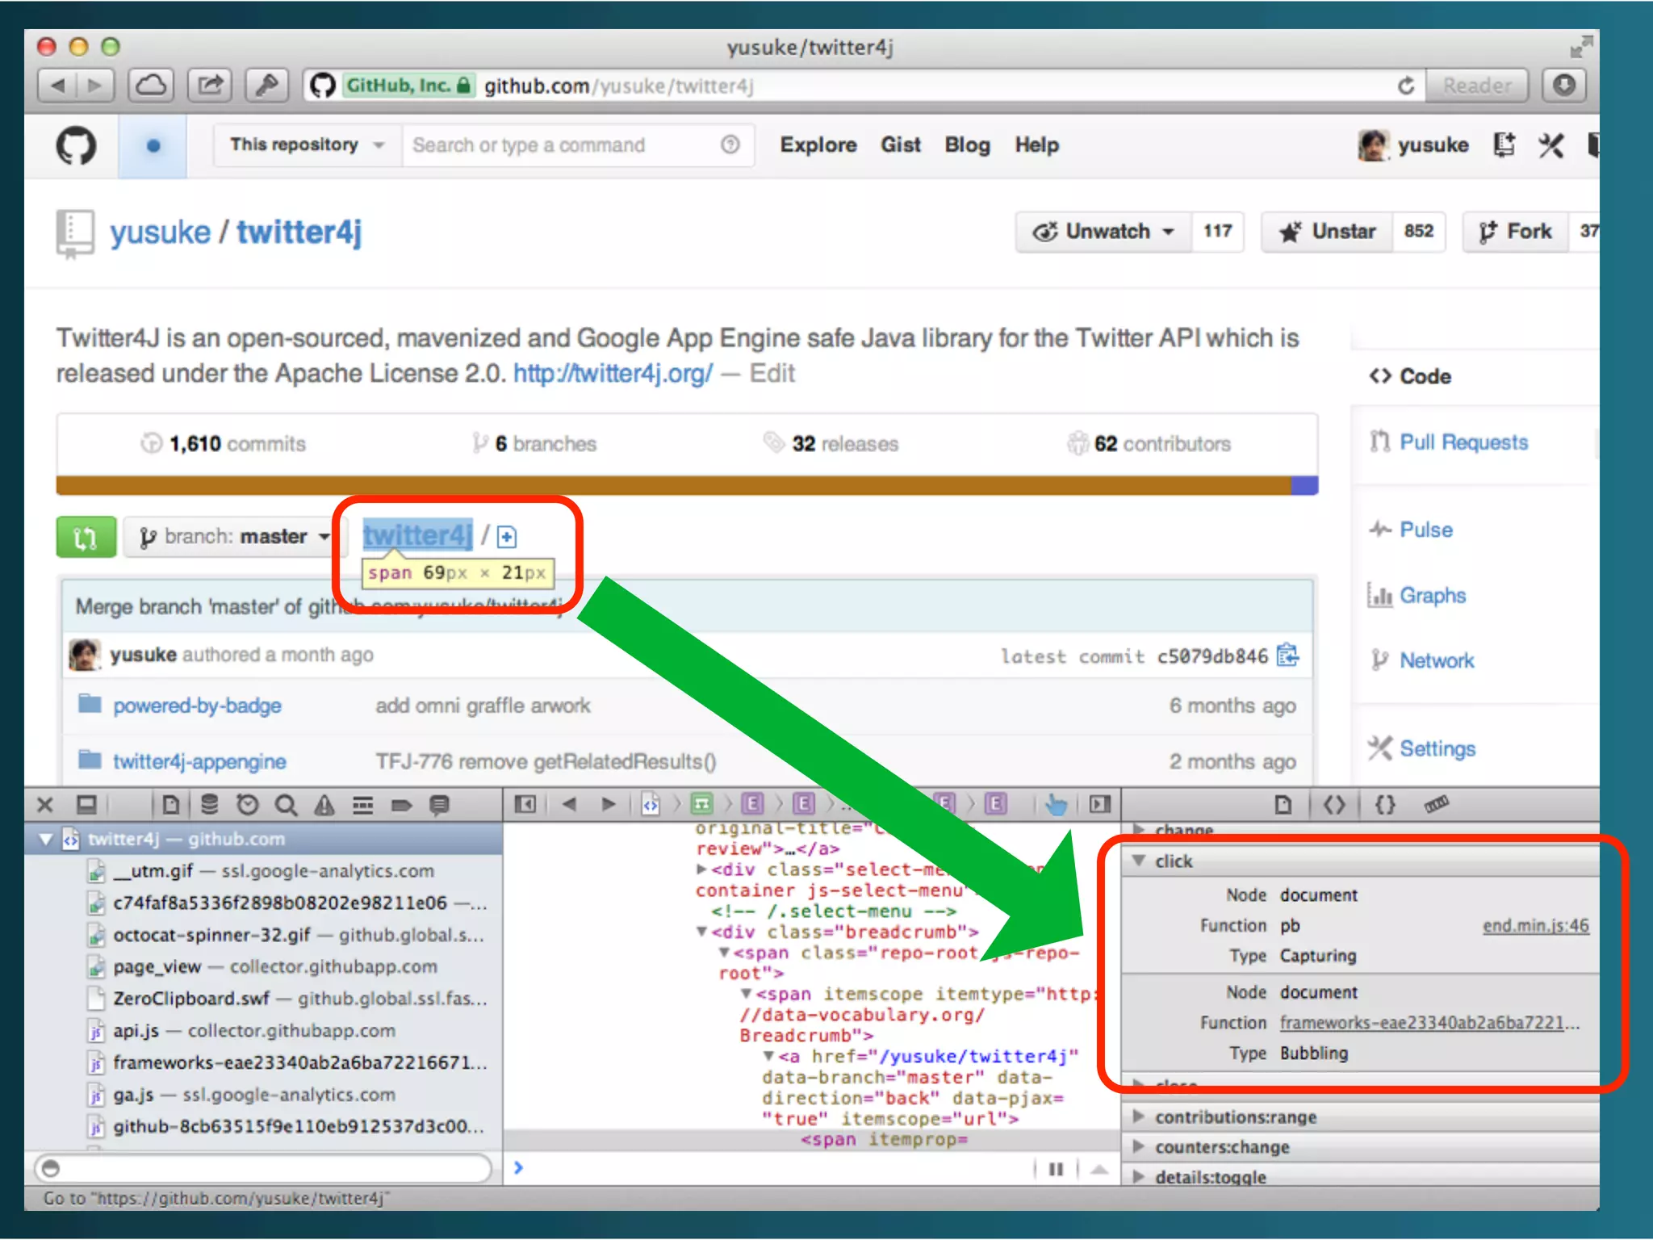Click the element selection pointer icon
This screenshot has height=1240, width=1653.
(1055, 804)
